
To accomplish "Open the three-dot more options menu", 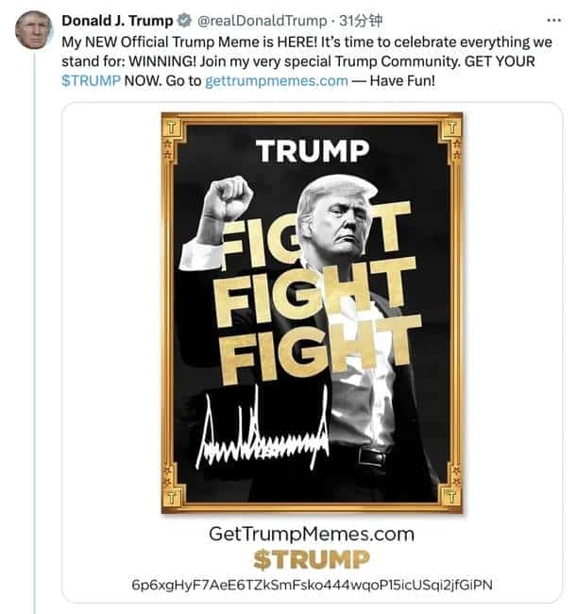I will coord(553,21).
